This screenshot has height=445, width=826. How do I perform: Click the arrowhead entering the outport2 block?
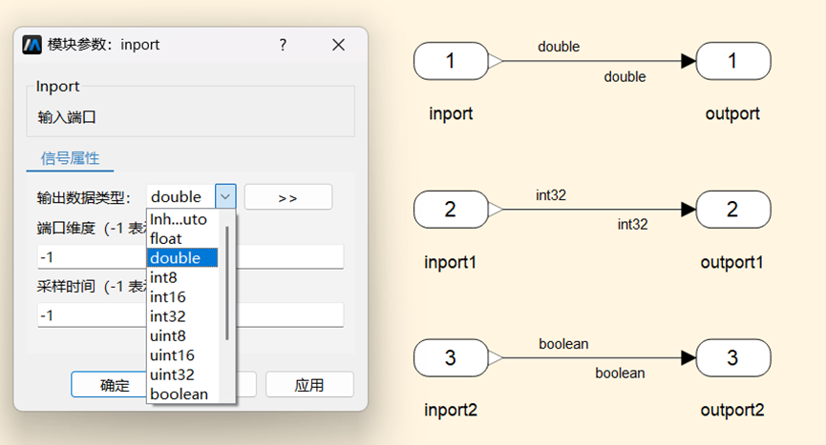pos(688,357)
